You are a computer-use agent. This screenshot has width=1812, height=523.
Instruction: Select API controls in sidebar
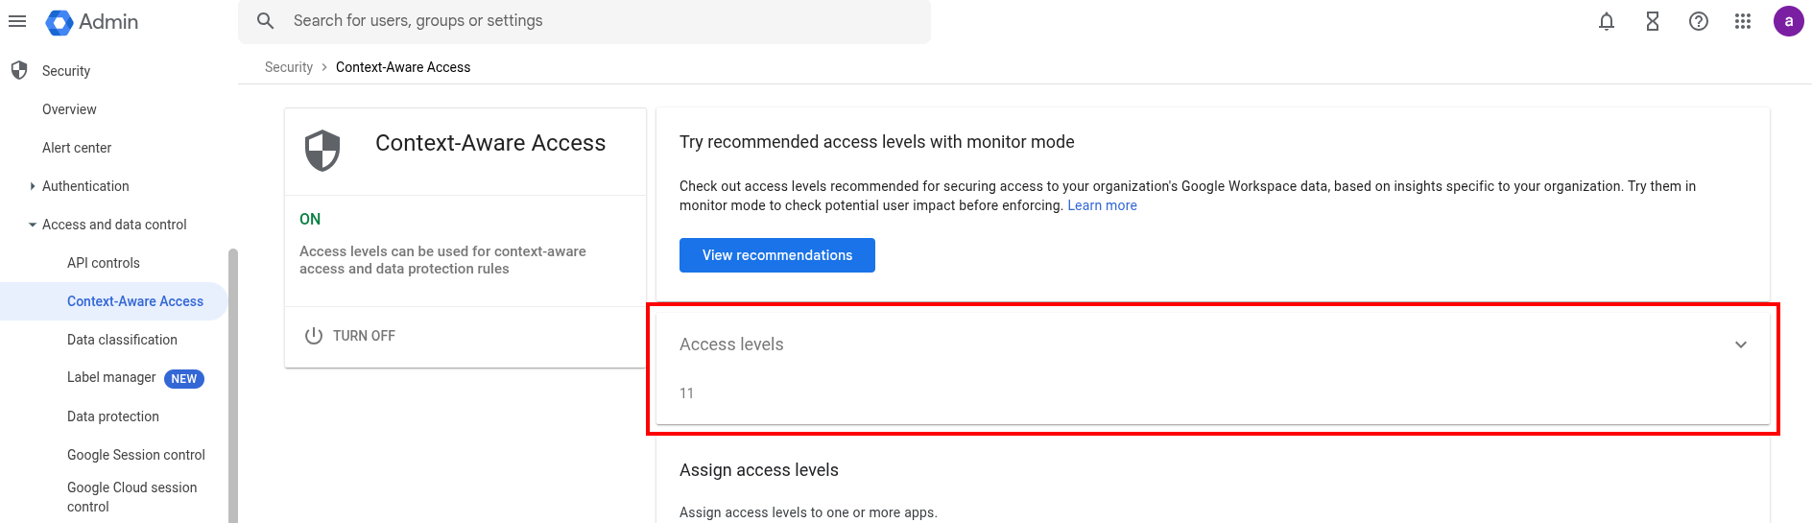pyautogui.click(x=104, y=263)
